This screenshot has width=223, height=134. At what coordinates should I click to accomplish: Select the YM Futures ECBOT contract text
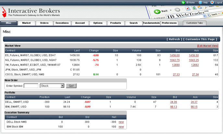33,65
